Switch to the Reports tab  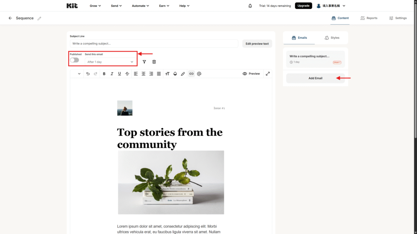pos(369,18)
